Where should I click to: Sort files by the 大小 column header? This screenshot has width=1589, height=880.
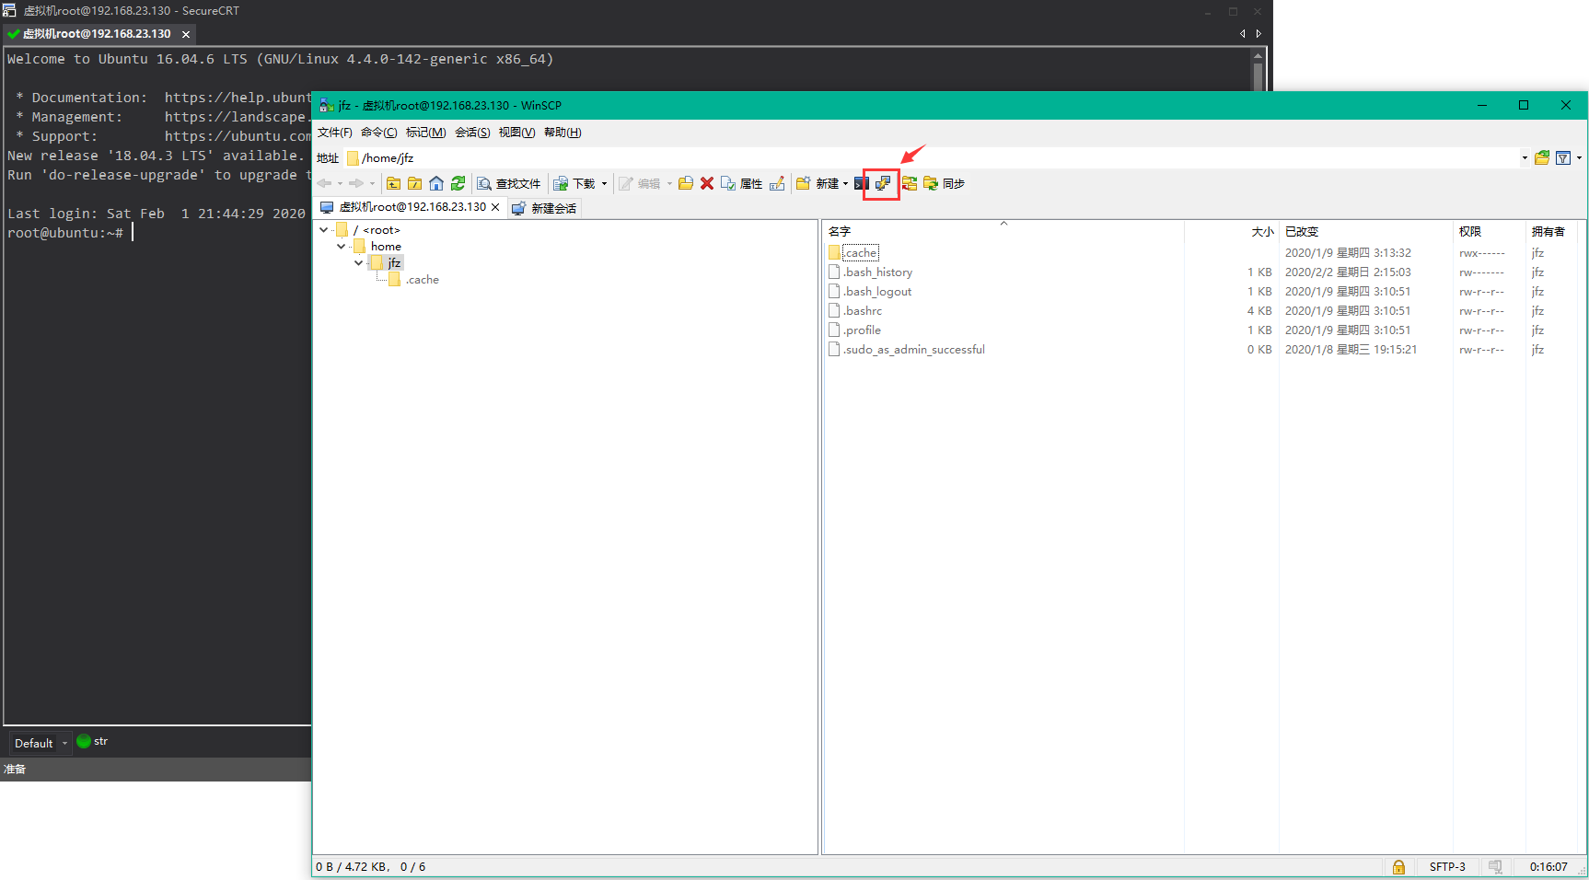tap(1261, 232)
